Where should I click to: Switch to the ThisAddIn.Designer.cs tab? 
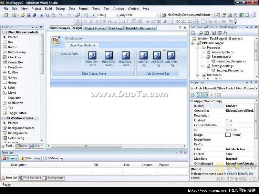pos(140,28)
